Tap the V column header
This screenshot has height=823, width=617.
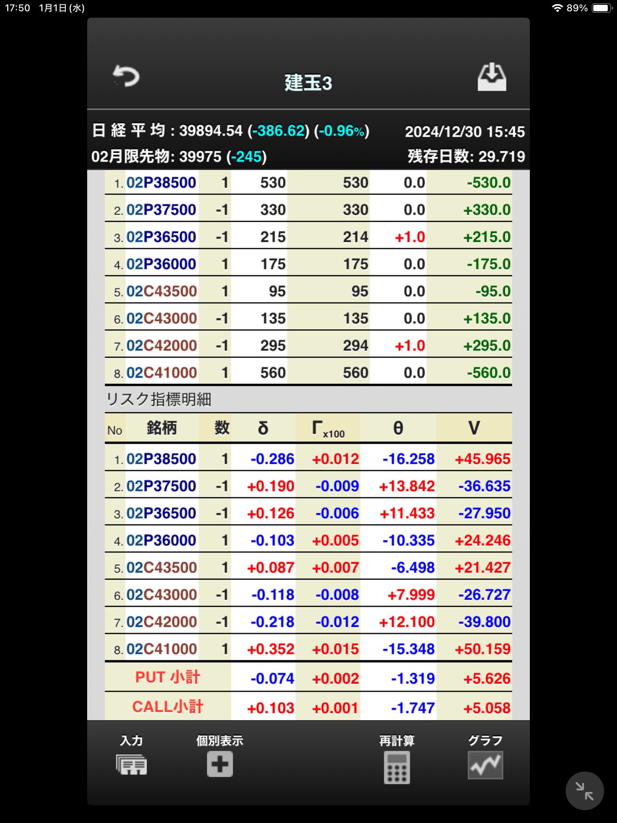tap(474, 428)
